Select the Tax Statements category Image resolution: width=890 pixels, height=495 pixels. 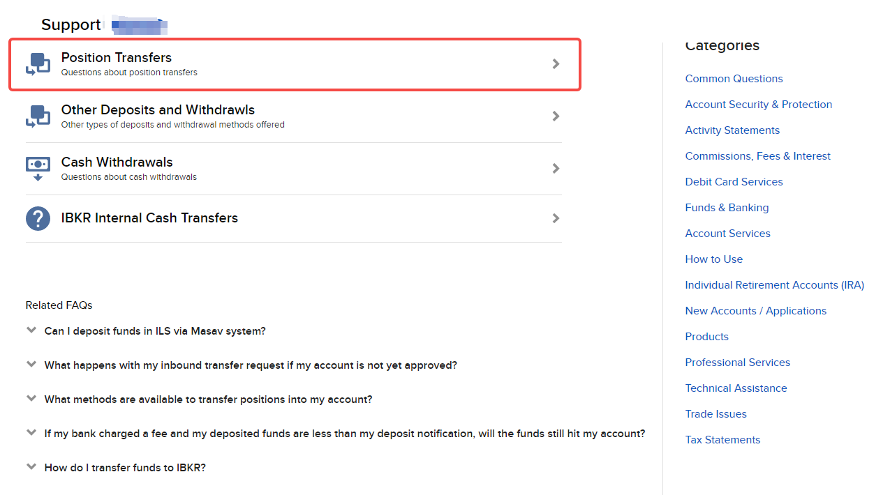tap(722, 440)
